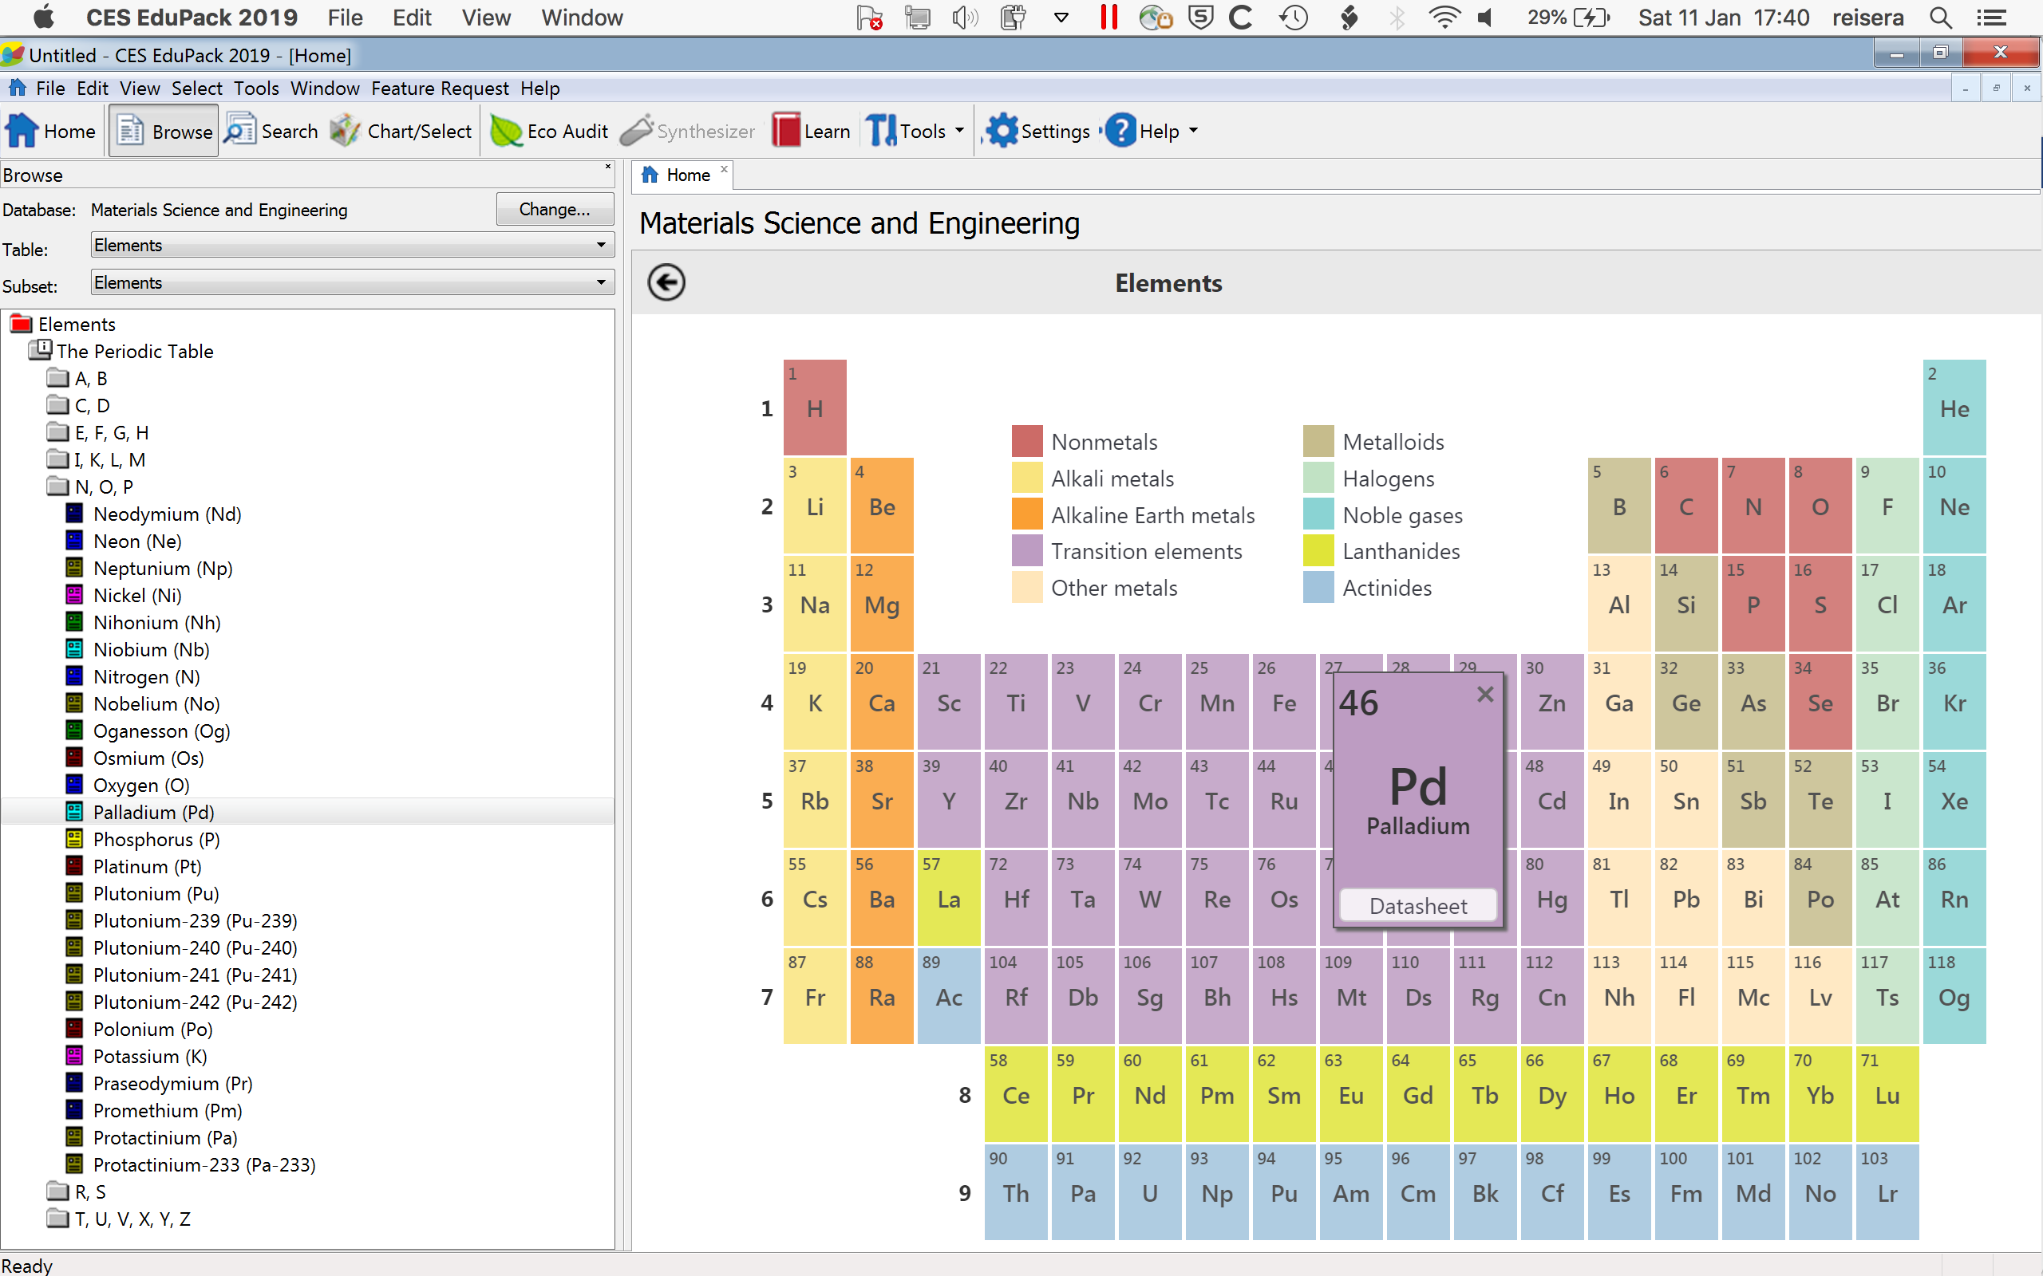Screen dimensions: 2043x1276
Task: Open the Learn resources book icon
Action: [x=785, y=131]
